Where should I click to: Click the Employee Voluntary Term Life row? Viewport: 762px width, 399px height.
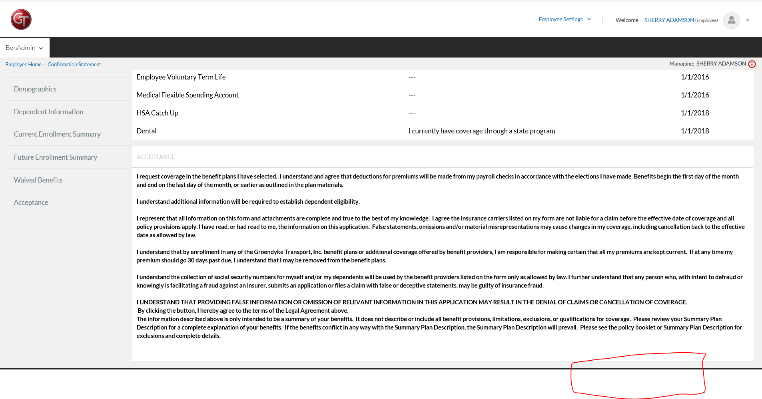pos(181,77)
